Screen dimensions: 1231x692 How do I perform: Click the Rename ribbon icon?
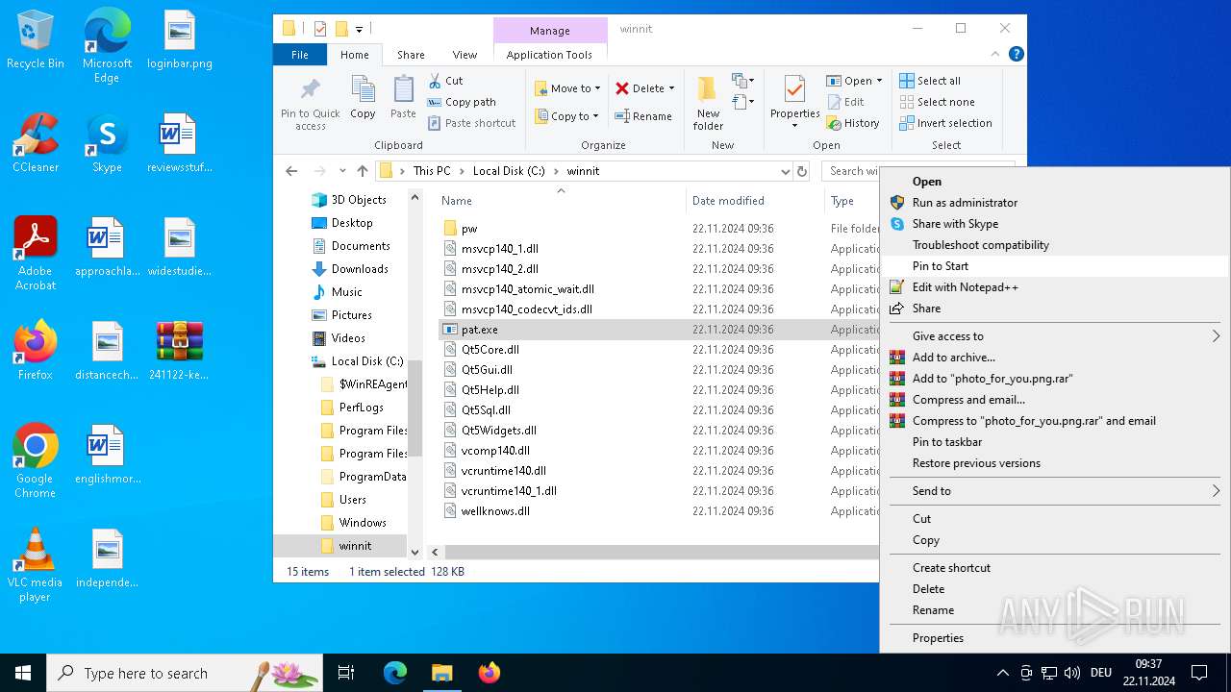pos(643,116)
